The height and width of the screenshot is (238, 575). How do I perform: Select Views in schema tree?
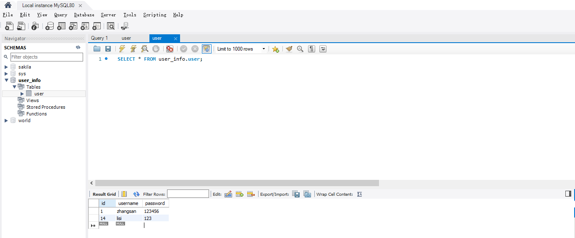tap(32, 100)
